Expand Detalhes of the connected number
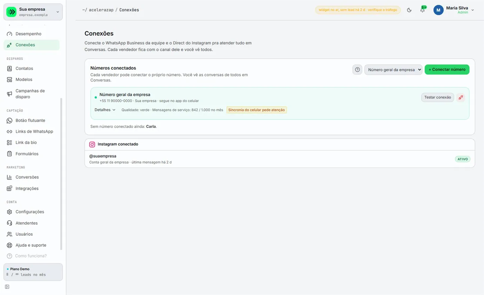484x295 pixels. click(105, 110)
